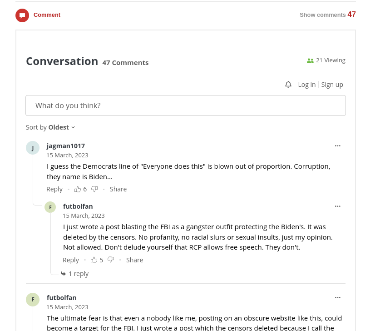This screenshot has height=331, width=390.
Task: Like jagman1017's comment with thumbs up
Action: click(x=78, y=189)
